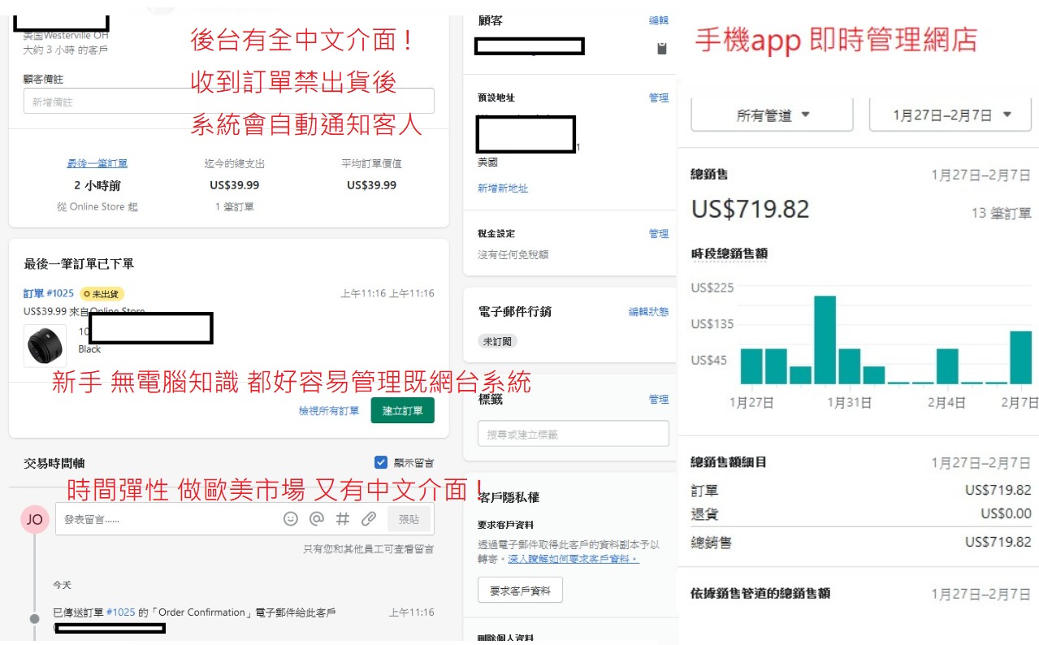Click the mention @ icon
This screenshot has height=645, width=1039.
click(x=317, y=519)
